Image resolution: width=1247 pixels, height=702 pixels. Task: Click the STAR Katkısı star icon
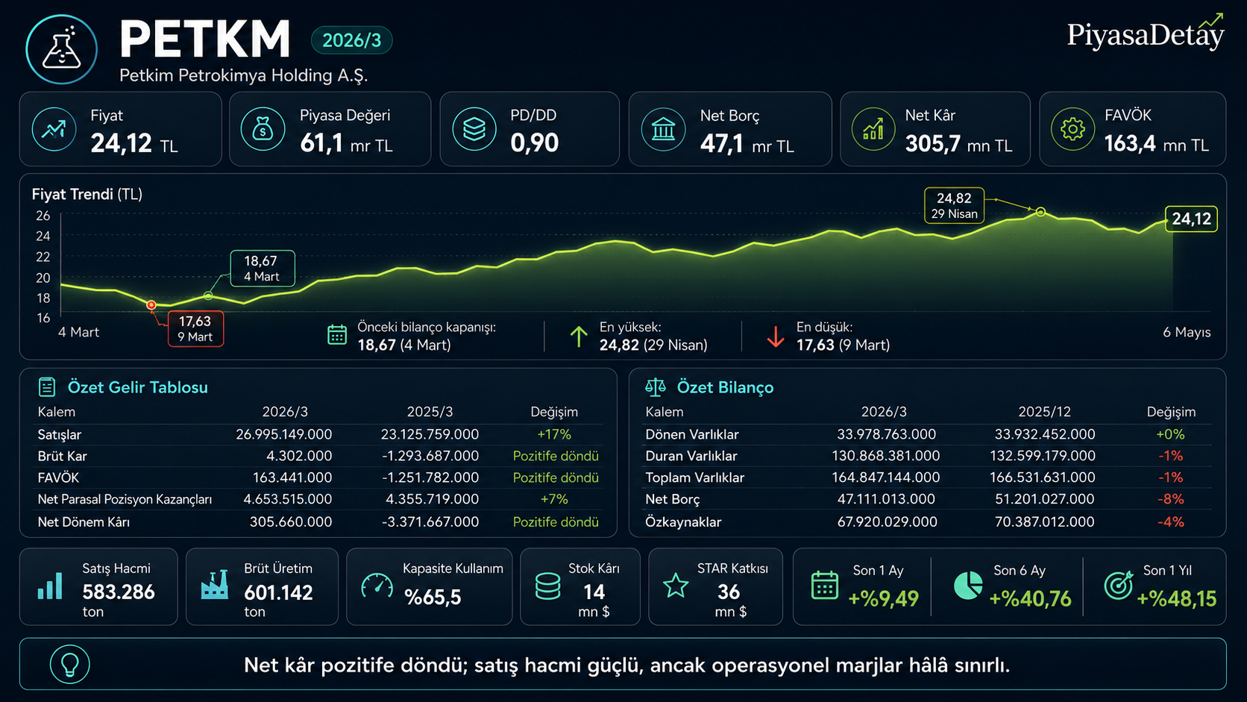click(676, 586)
